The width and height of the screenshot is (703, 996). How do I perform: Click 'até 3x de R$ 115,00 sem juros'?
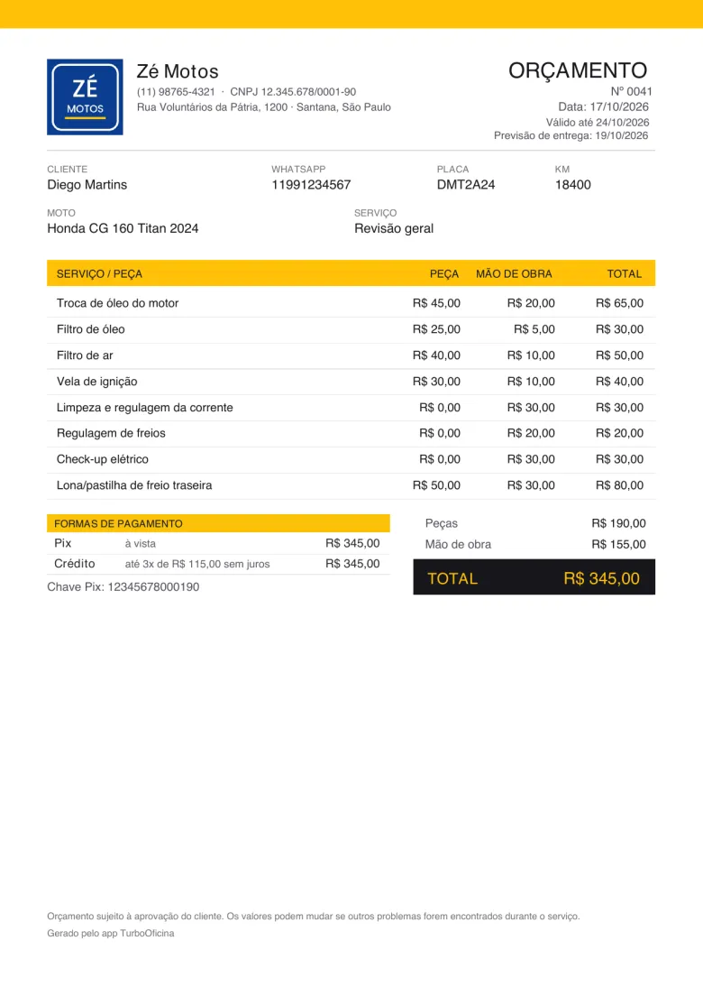197,564
